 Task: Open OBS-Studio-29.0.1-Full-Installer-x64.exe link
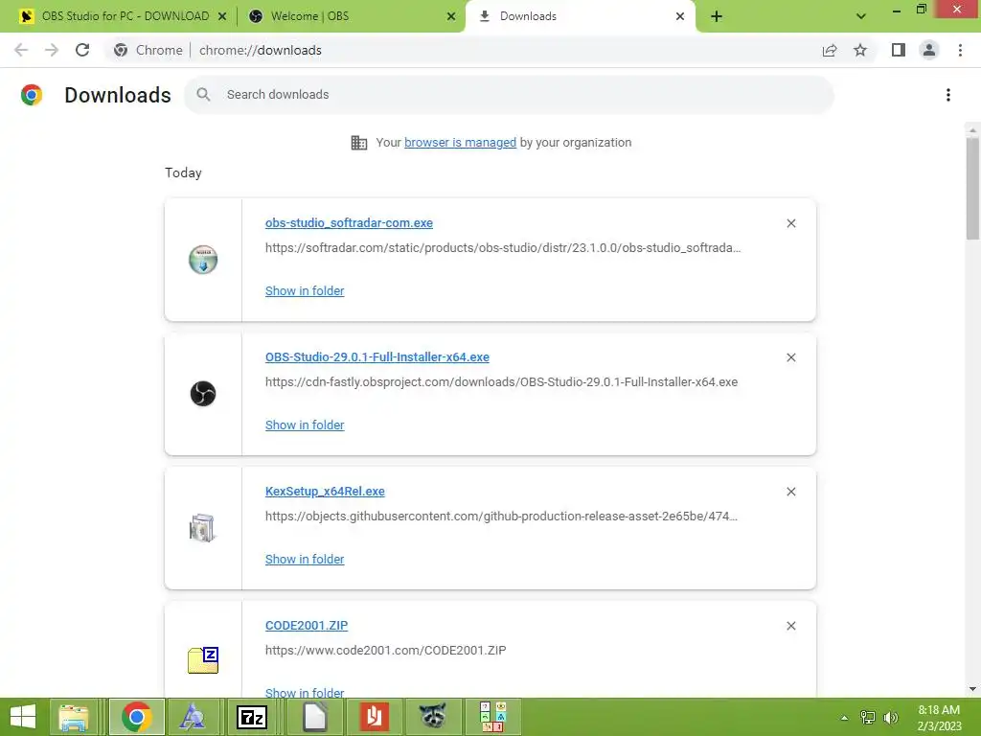[x=377, y=357]
